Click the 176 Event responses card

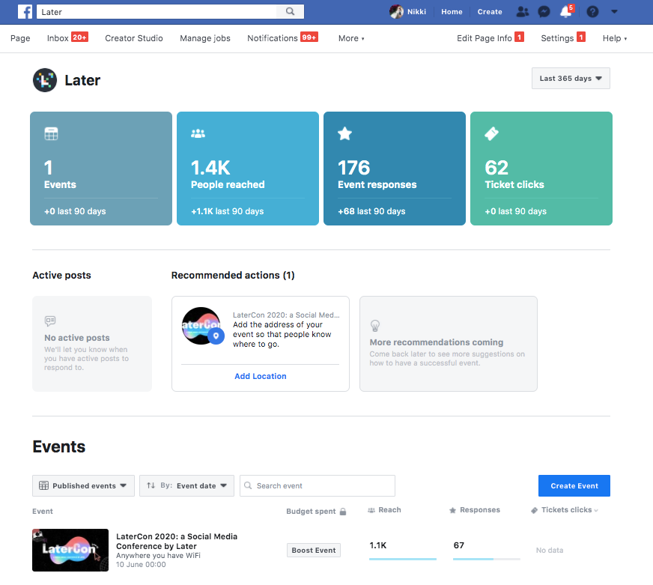tap(395, 169)
